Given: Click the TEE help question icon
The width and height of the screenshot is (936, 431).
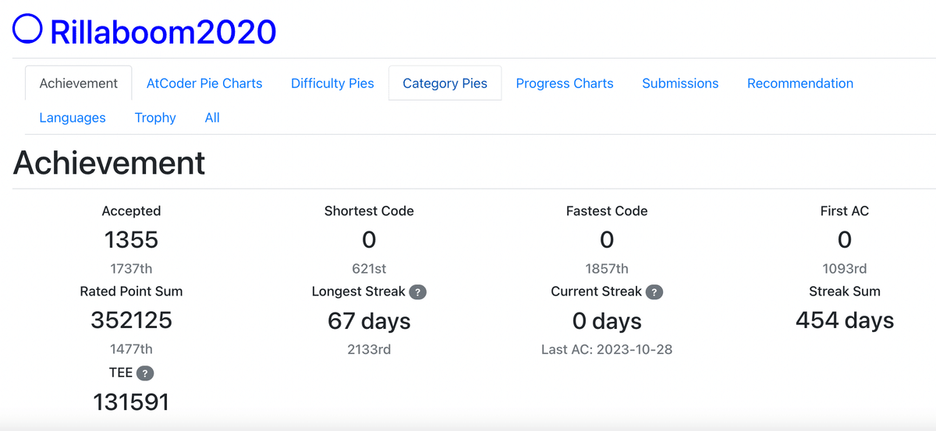Looking at the screenshot, I should click(x=144, y=373).
